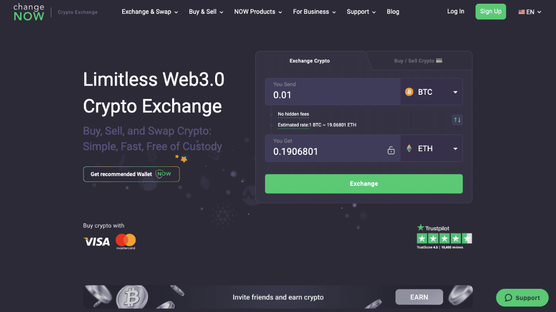Click the Log In link
Screen dimensions: 556x312
tap(456, 12)
